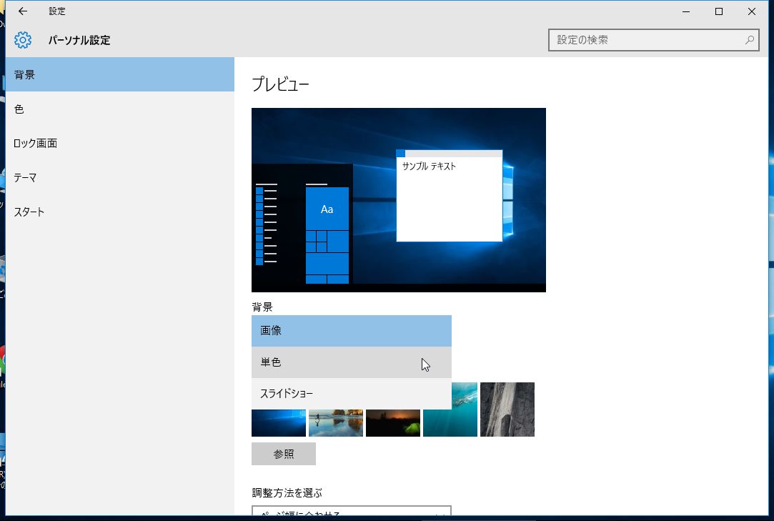Viewport: 774px width, 521px height.
Task: Click the settings gear icon
Action: click(x=23, y=40)
